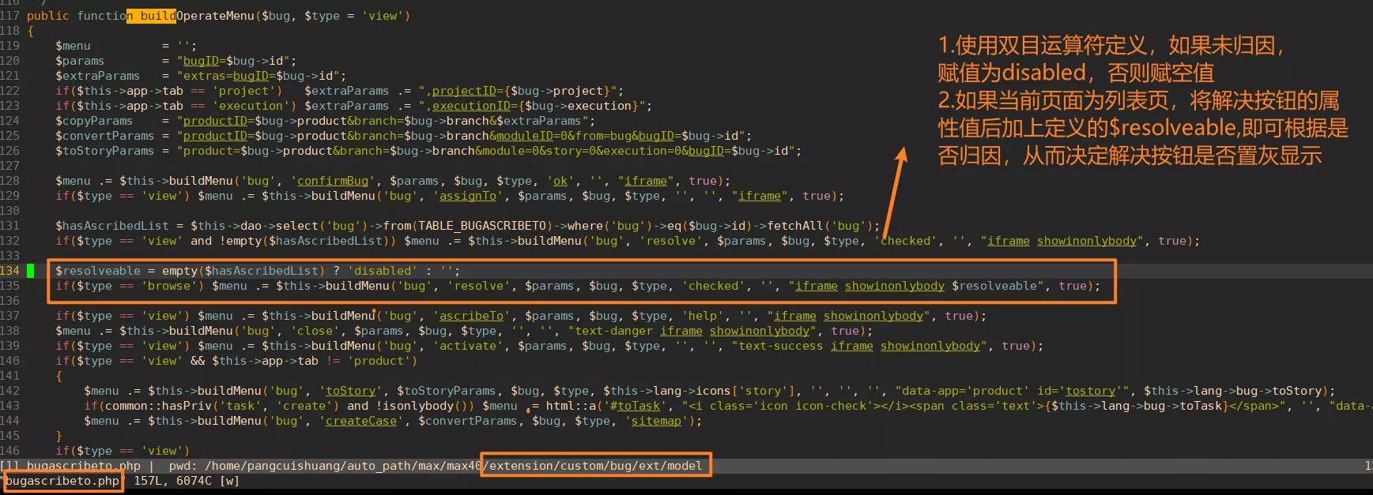Click line number 117 in the gutter

[9, 16]
